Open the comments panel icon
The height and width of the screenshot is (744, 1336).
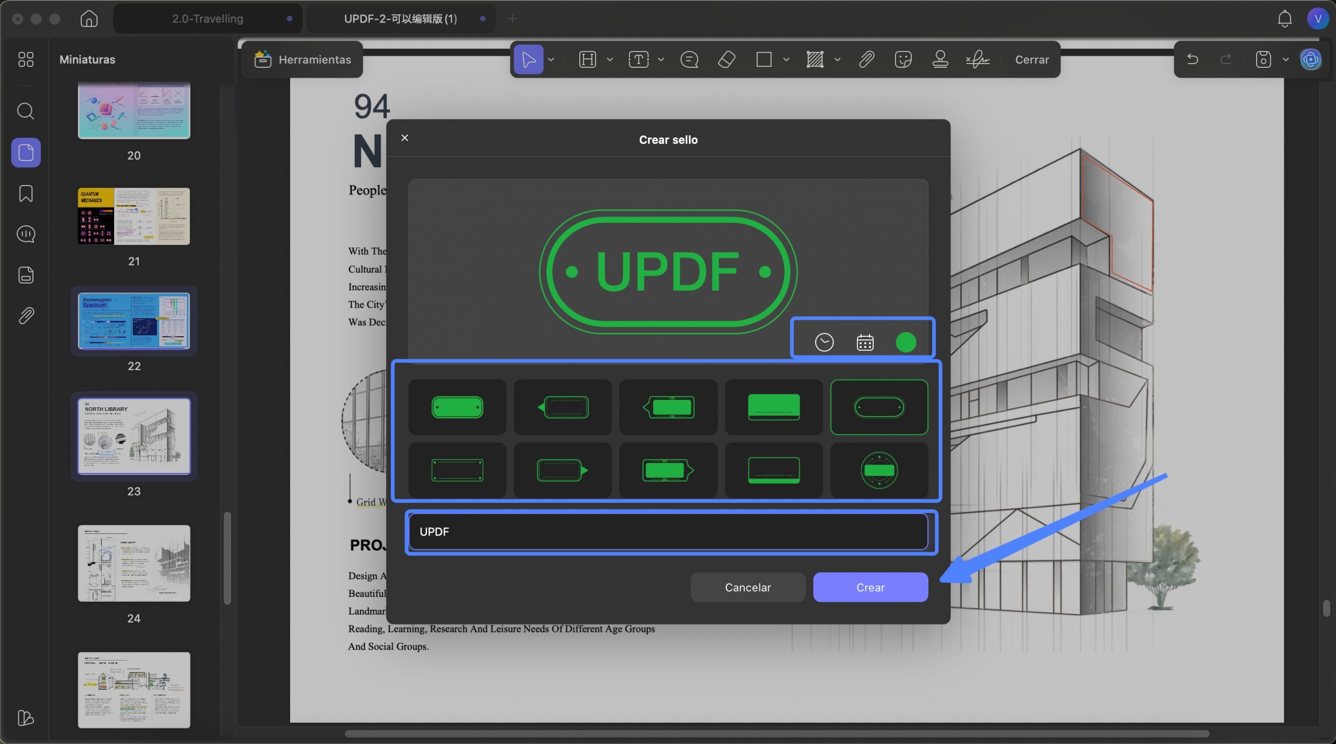pyautogui.click(x=26, y=234)
